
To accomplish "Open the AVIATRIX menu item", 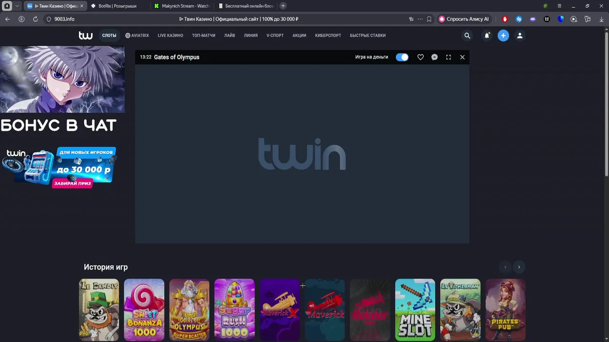I will (x=137, y=36).
